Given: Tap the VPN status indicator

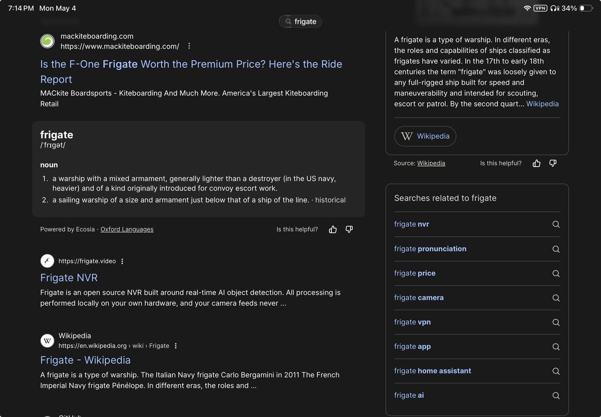Looking at the screenshot, I should pyautogui.click(x=540, y=8).
